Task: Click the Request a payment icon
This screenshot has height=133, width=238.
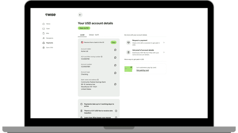Action: point(129,43)
